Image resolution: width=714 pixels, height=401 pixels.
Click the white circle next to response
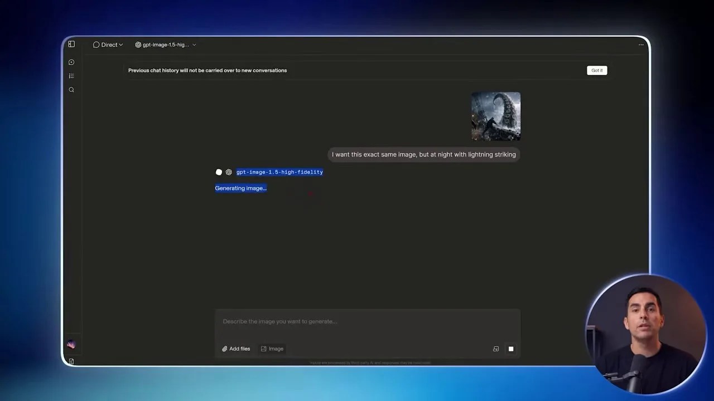[x=219, y=172]
